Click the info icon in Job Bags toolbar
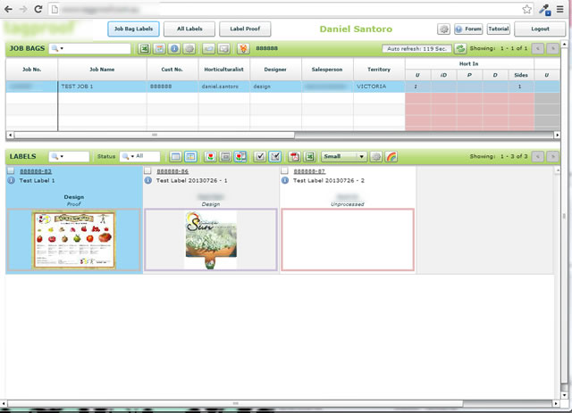The height and width of the screenshot is (413, 572). pyautogui.click(x=174, y=48)
